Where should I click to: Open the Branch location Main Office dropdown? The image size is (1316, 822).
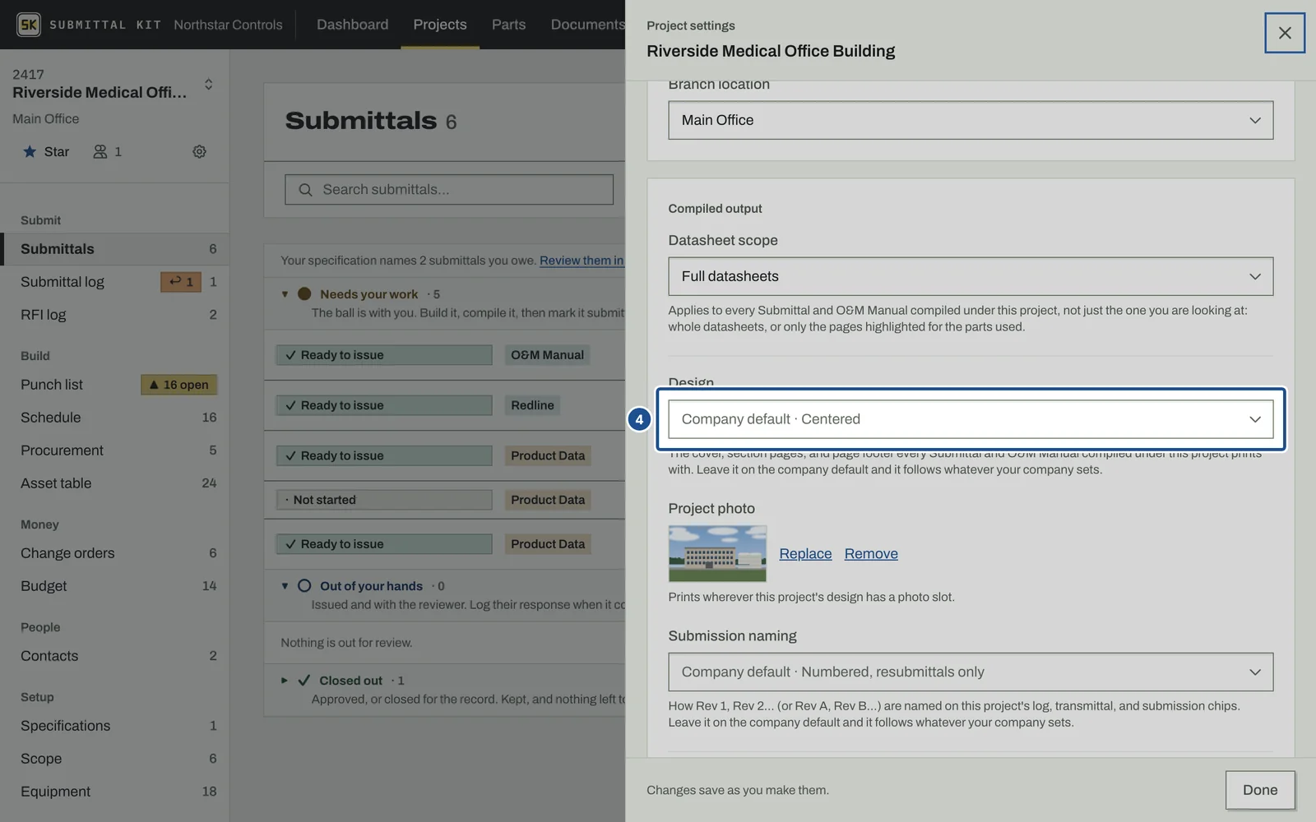(x=971, y=120)
